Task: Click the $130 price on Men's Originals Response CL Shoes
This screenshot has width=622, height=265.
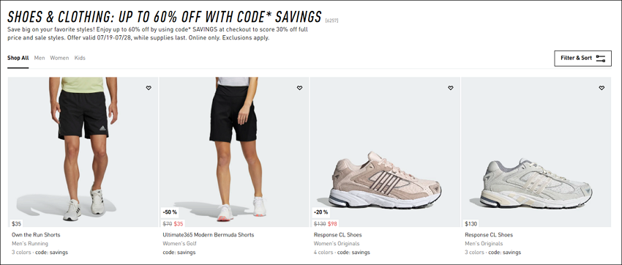Action: tap(471, 224)
